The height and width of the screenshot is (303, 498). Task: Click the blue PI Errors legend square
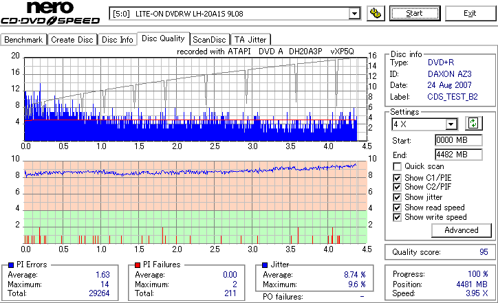(x=11, y=265)
